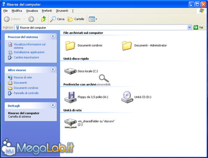This screenshot has height=158, width=208.
Task: Open the views dropdown arrow
Action: (96, 19)
